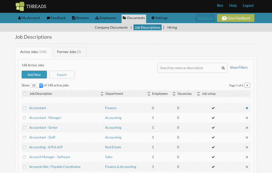Delete the Account Manager - Software row
272x173 pixels.
pos(247,157)
